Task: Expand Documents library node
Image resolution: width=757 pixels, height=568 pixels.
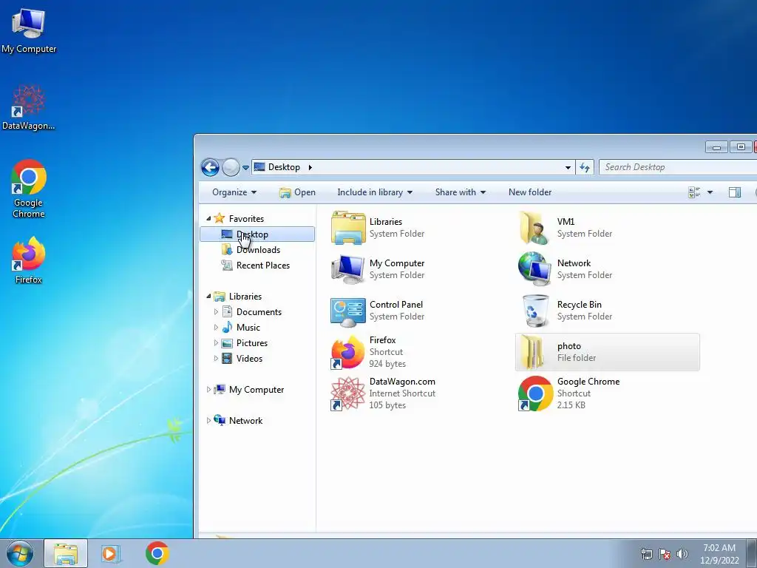Action: click(216, 312)
